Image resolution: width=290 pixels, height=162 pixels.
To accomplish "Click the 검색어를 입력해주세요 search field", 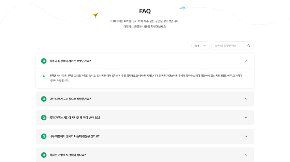I will click(x=228, y=46).
